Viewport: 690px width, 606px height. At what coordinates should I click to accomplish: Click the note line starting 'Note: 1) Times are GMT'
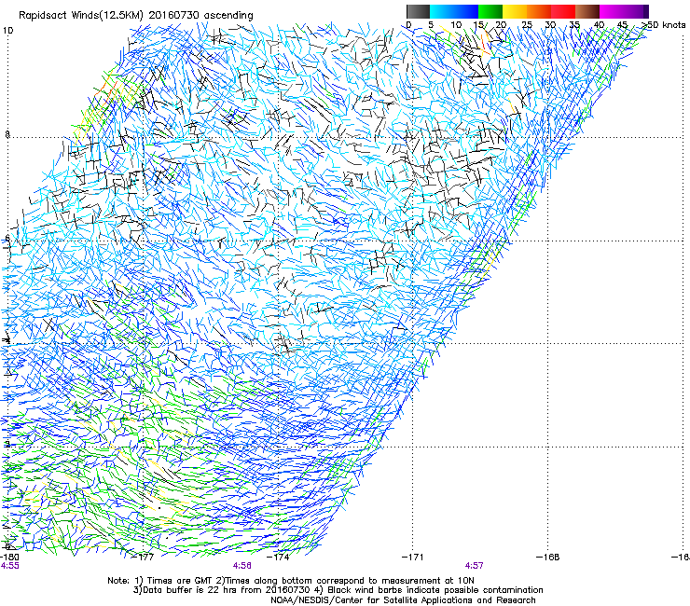tap(291, 581)
